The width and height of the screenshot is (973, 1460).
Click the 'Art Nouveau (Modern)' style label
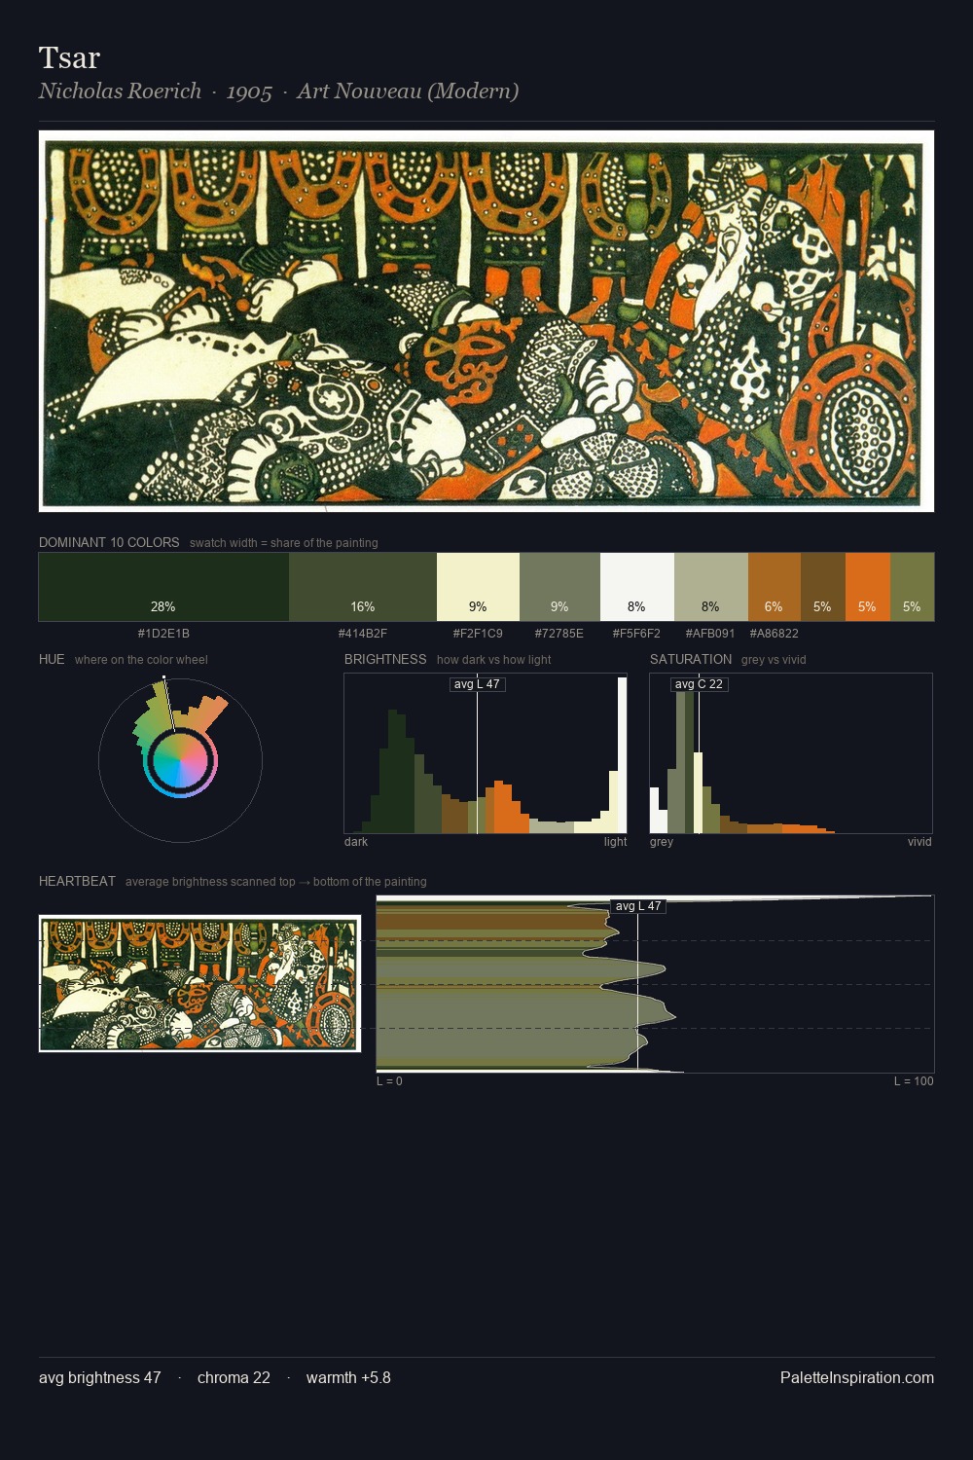pyautogui.click(x=408, y=91)
